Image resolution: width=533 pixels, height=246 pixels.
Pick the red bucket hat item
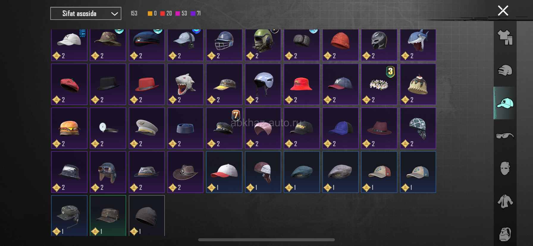point(302,84)
